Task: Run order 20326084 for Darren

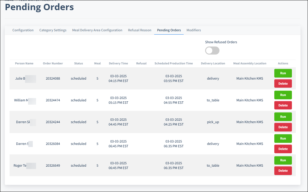Action: 283,138
